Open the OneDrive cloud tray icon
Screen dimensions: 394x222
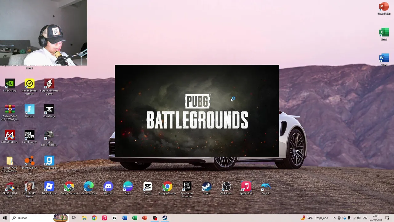344,218
